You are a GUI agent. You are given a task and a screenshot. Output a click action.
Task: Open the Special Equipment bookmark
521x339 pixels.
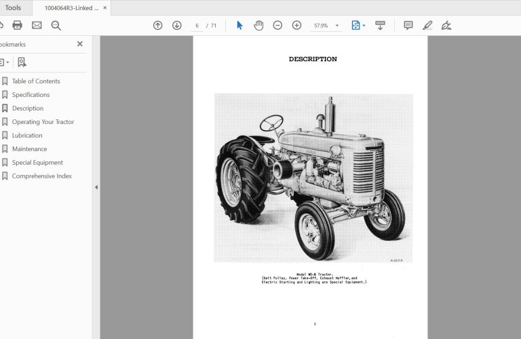[x=37, y=163]
